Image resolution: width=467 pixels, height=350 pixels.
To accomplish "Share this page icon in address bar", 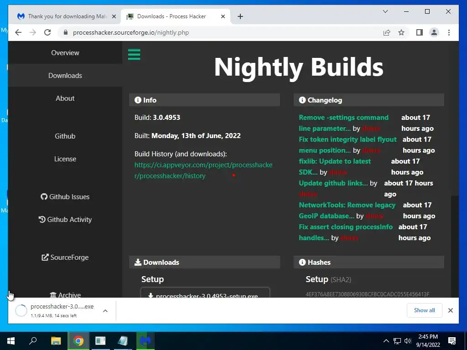I will [387, 32].
